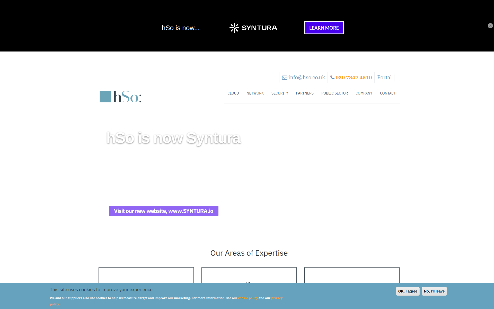494x309 pixels.
Task: Click the 'hSo is now Syntura' heading
Action: coord(174,138)
